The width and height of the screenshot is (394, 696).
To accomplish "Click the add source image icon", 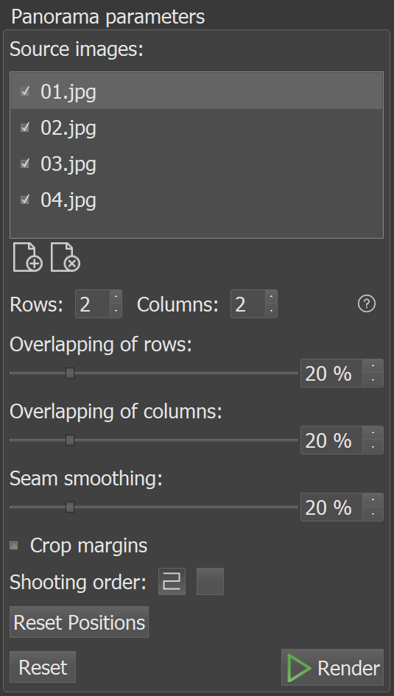I will (x=27, y=257).
